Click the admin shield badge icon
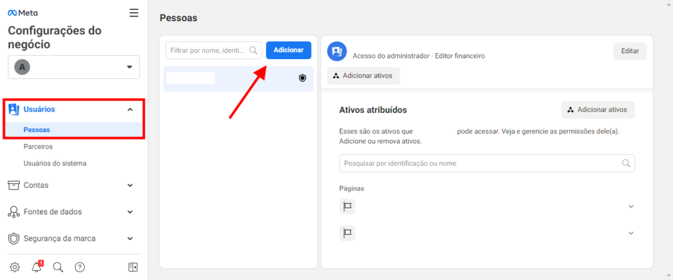The image size is (673, 280). tap(302, 78)
